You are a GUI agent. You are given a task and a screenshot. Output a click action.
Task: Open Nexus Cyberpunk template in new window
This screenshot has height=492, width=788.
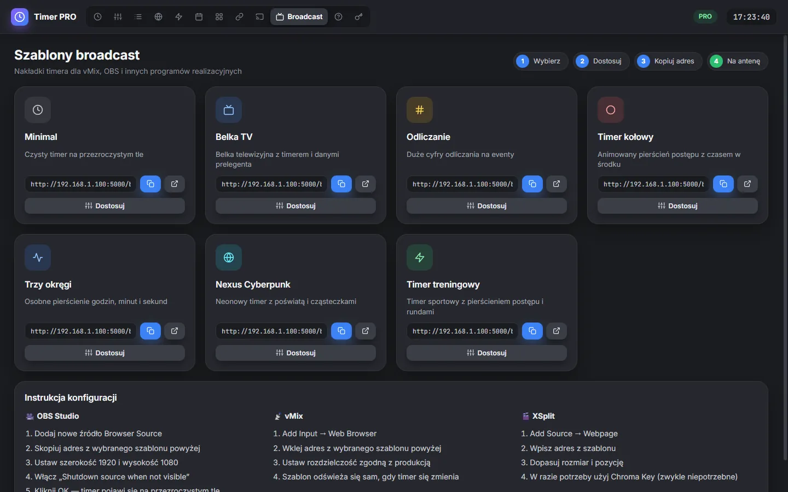point(366,331)
